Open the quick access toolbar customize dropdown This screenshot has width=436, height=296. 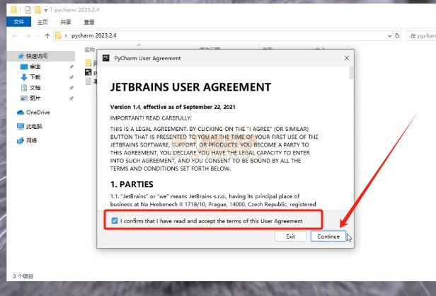(x=45, y=11)
